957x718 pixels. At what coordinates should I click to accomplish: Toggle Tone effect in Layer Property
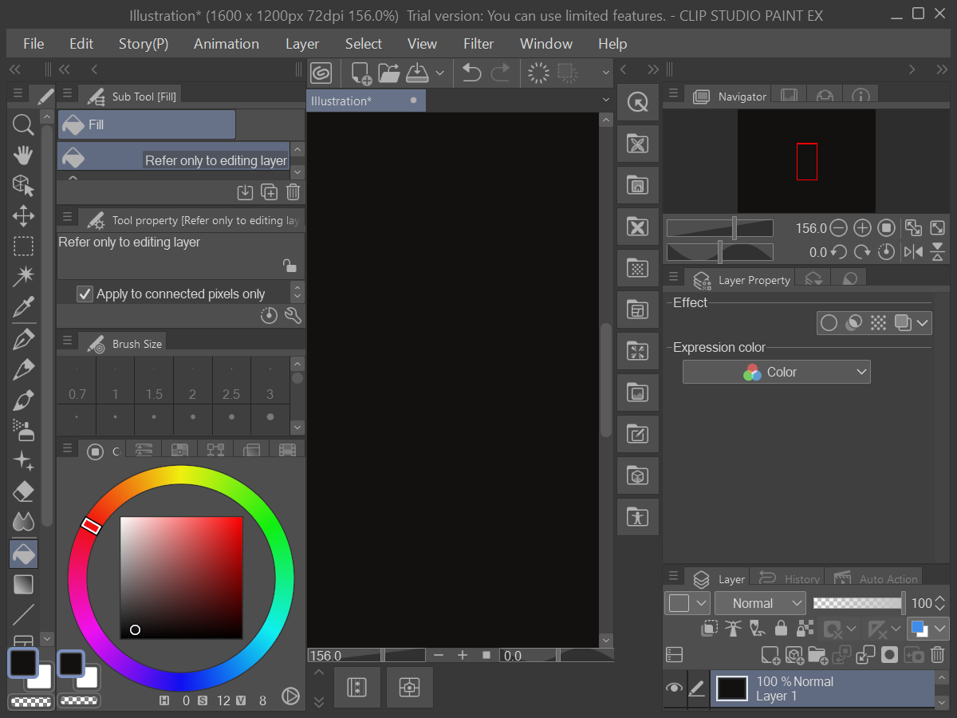(x=878, y=323)
